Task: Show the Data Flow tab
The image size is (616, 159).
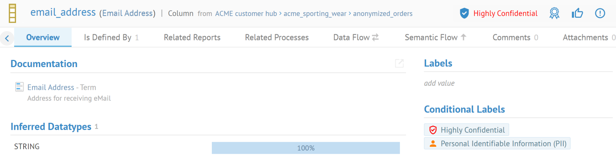Action: click(x=356, y=37)
